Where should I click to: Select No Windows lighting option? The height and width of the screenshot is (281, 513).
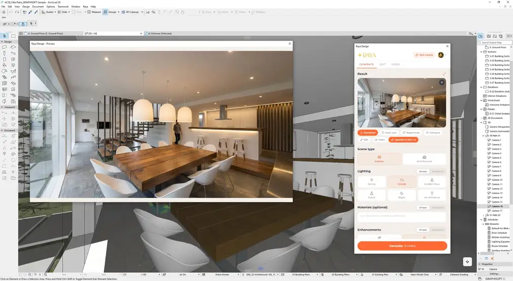pos(432,195)
